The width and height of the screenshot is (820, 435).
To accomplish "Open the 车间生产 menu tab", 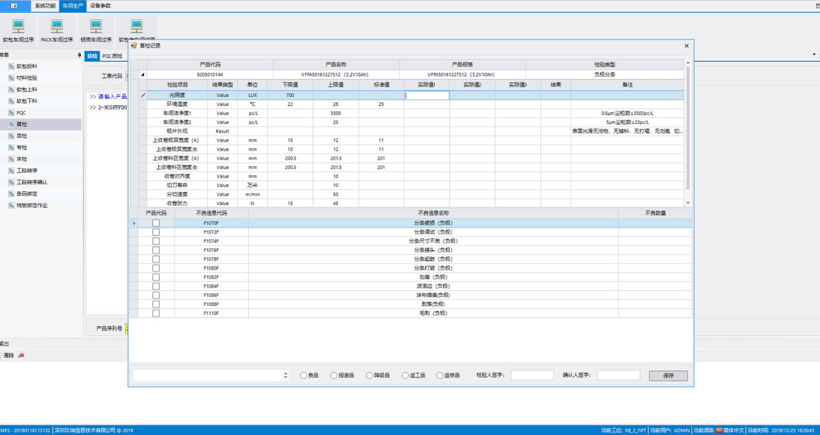I will pos(72,5).
